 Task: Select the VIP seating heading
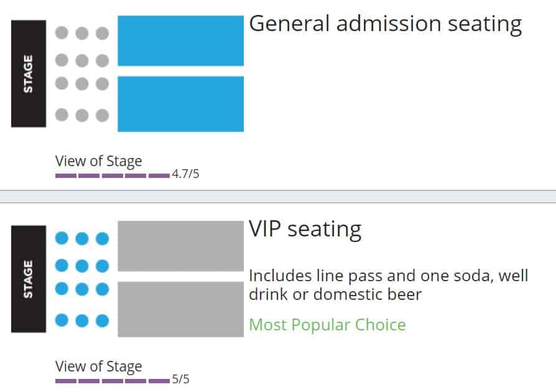(x=305, y=230)
